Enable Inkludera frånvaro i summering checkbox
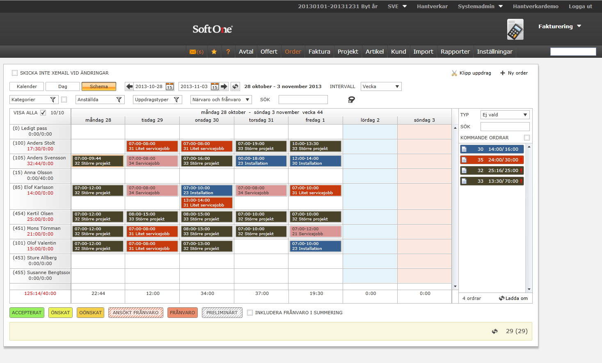 (250, 313)
